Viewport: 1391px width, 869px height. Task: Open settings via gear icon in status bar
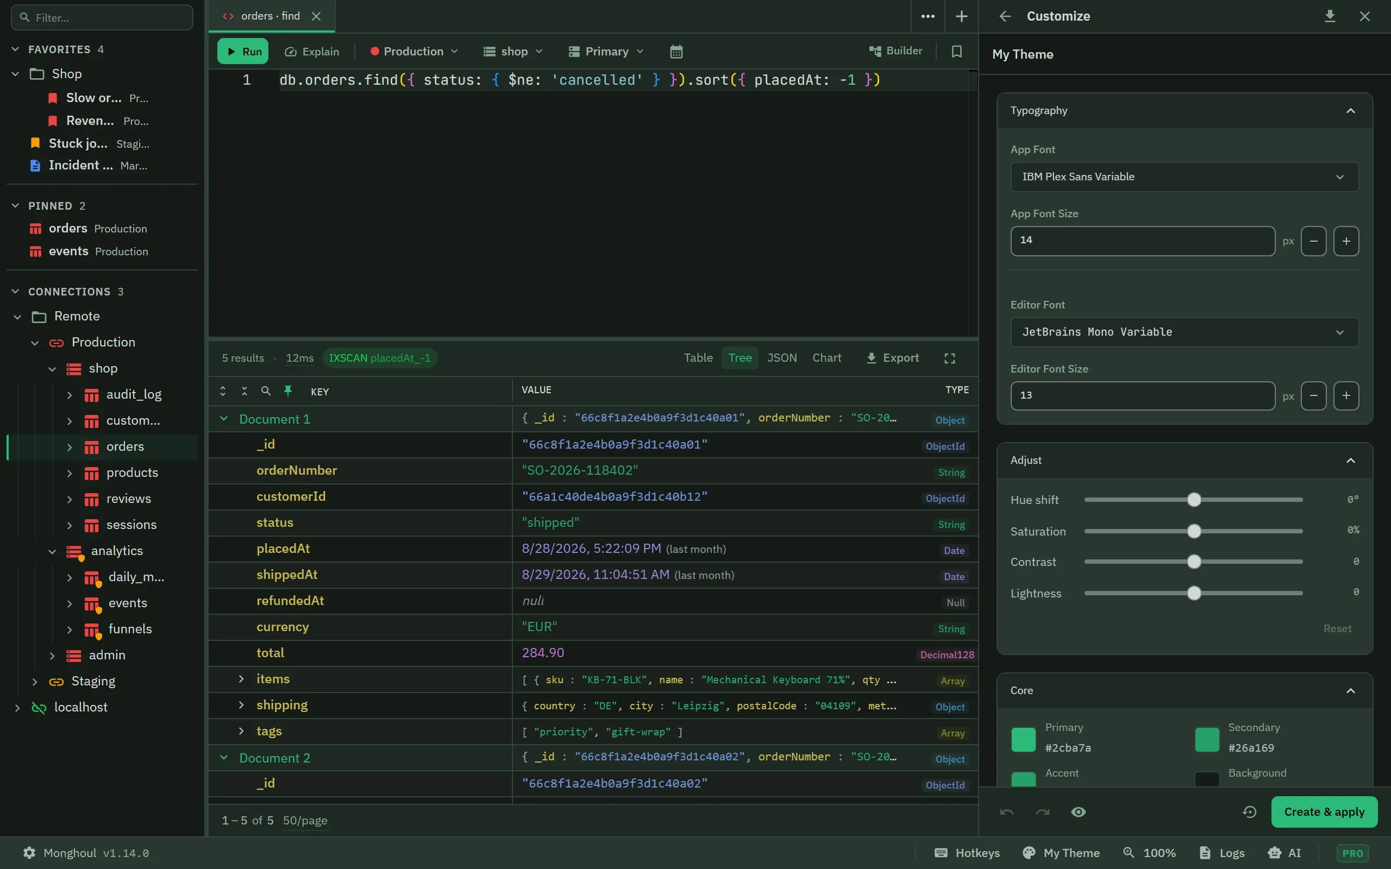tap(29, 853)
